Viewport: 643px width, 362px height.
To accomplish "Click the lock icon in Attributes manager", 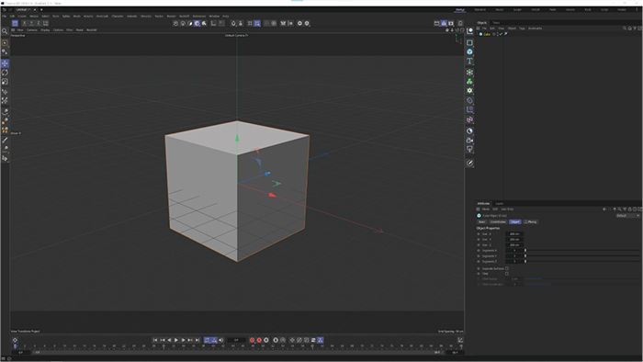I will pyautogui.click(x=630, y=209).
